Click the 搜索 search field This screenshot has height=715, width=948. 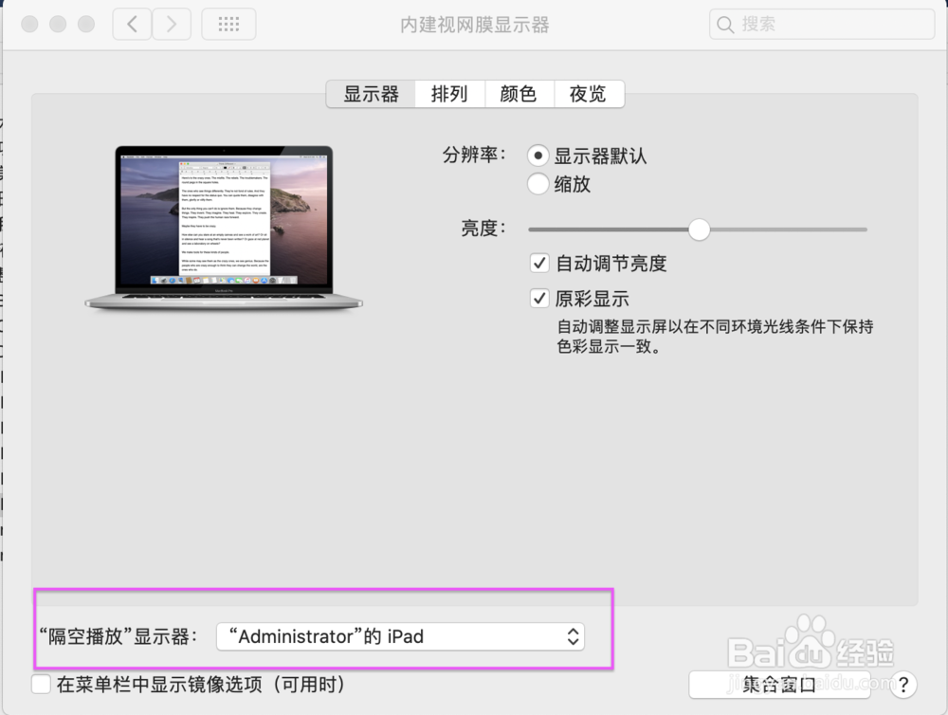pos(822,25)
